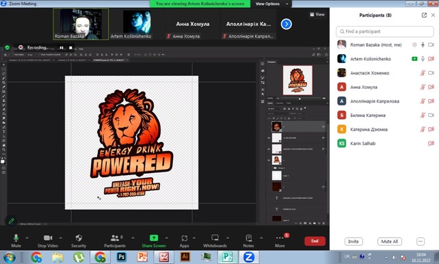Toggle Roman Bazaka's camera in participants list
The image size is (439, 264).
[x=431, y=44]
